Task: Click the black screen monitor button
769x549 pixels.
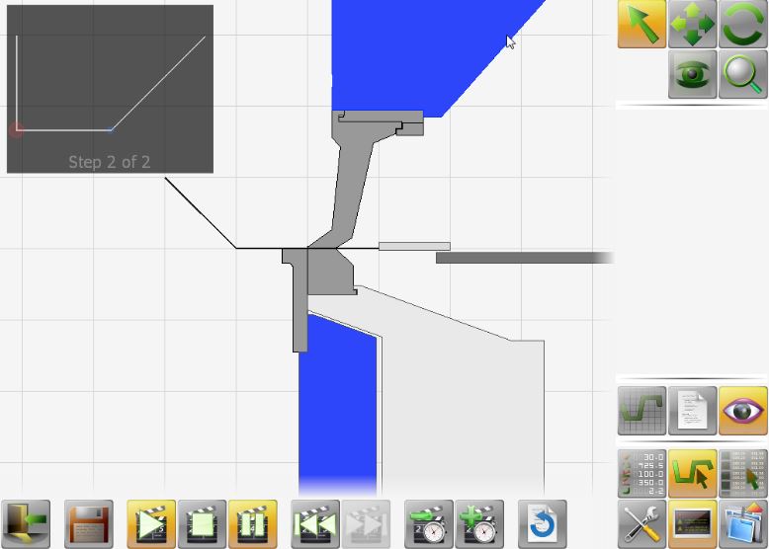Action: (x=693, y=524)
